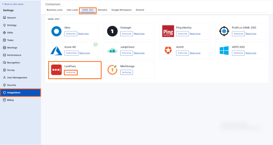This screenshot has width=273, height=145.
Task: Open the Domains tab
Action: click(x=102, y=10)
